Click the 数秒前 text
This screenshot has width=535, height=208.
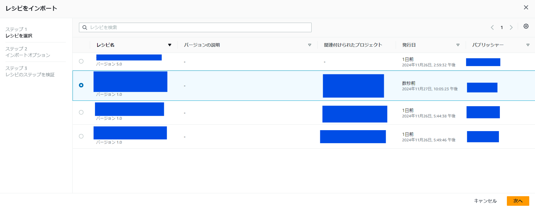click(409, 83)
